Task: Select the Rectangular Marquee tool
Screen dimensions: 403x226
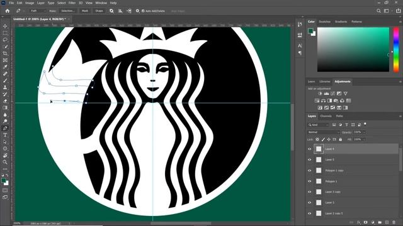Action: 5,33
